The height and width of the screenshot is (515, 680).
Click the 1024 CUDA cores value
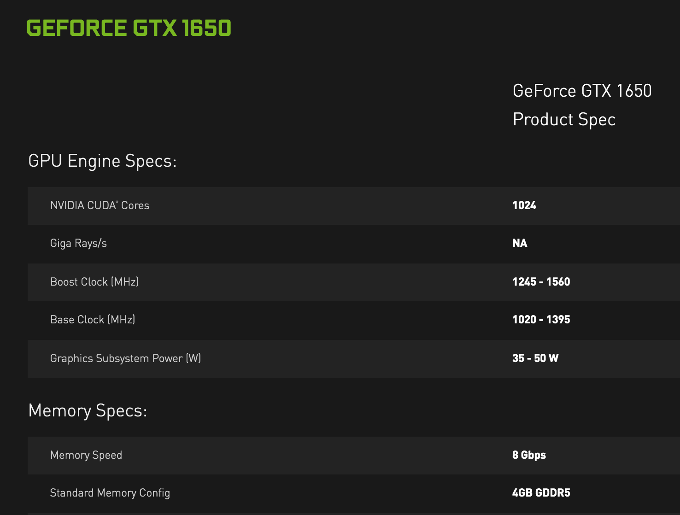click(524, 205)
